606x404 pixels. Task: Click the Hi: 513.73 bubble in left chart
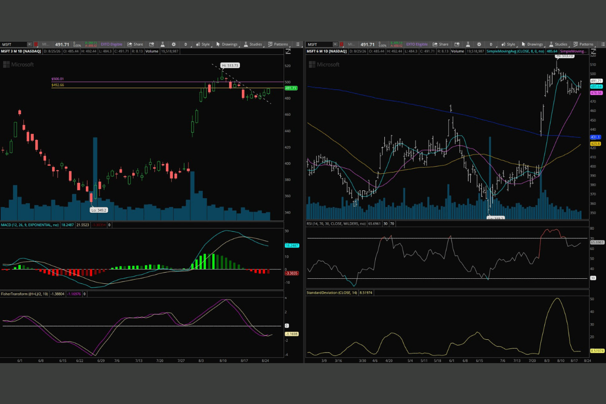tap(230, 66)
